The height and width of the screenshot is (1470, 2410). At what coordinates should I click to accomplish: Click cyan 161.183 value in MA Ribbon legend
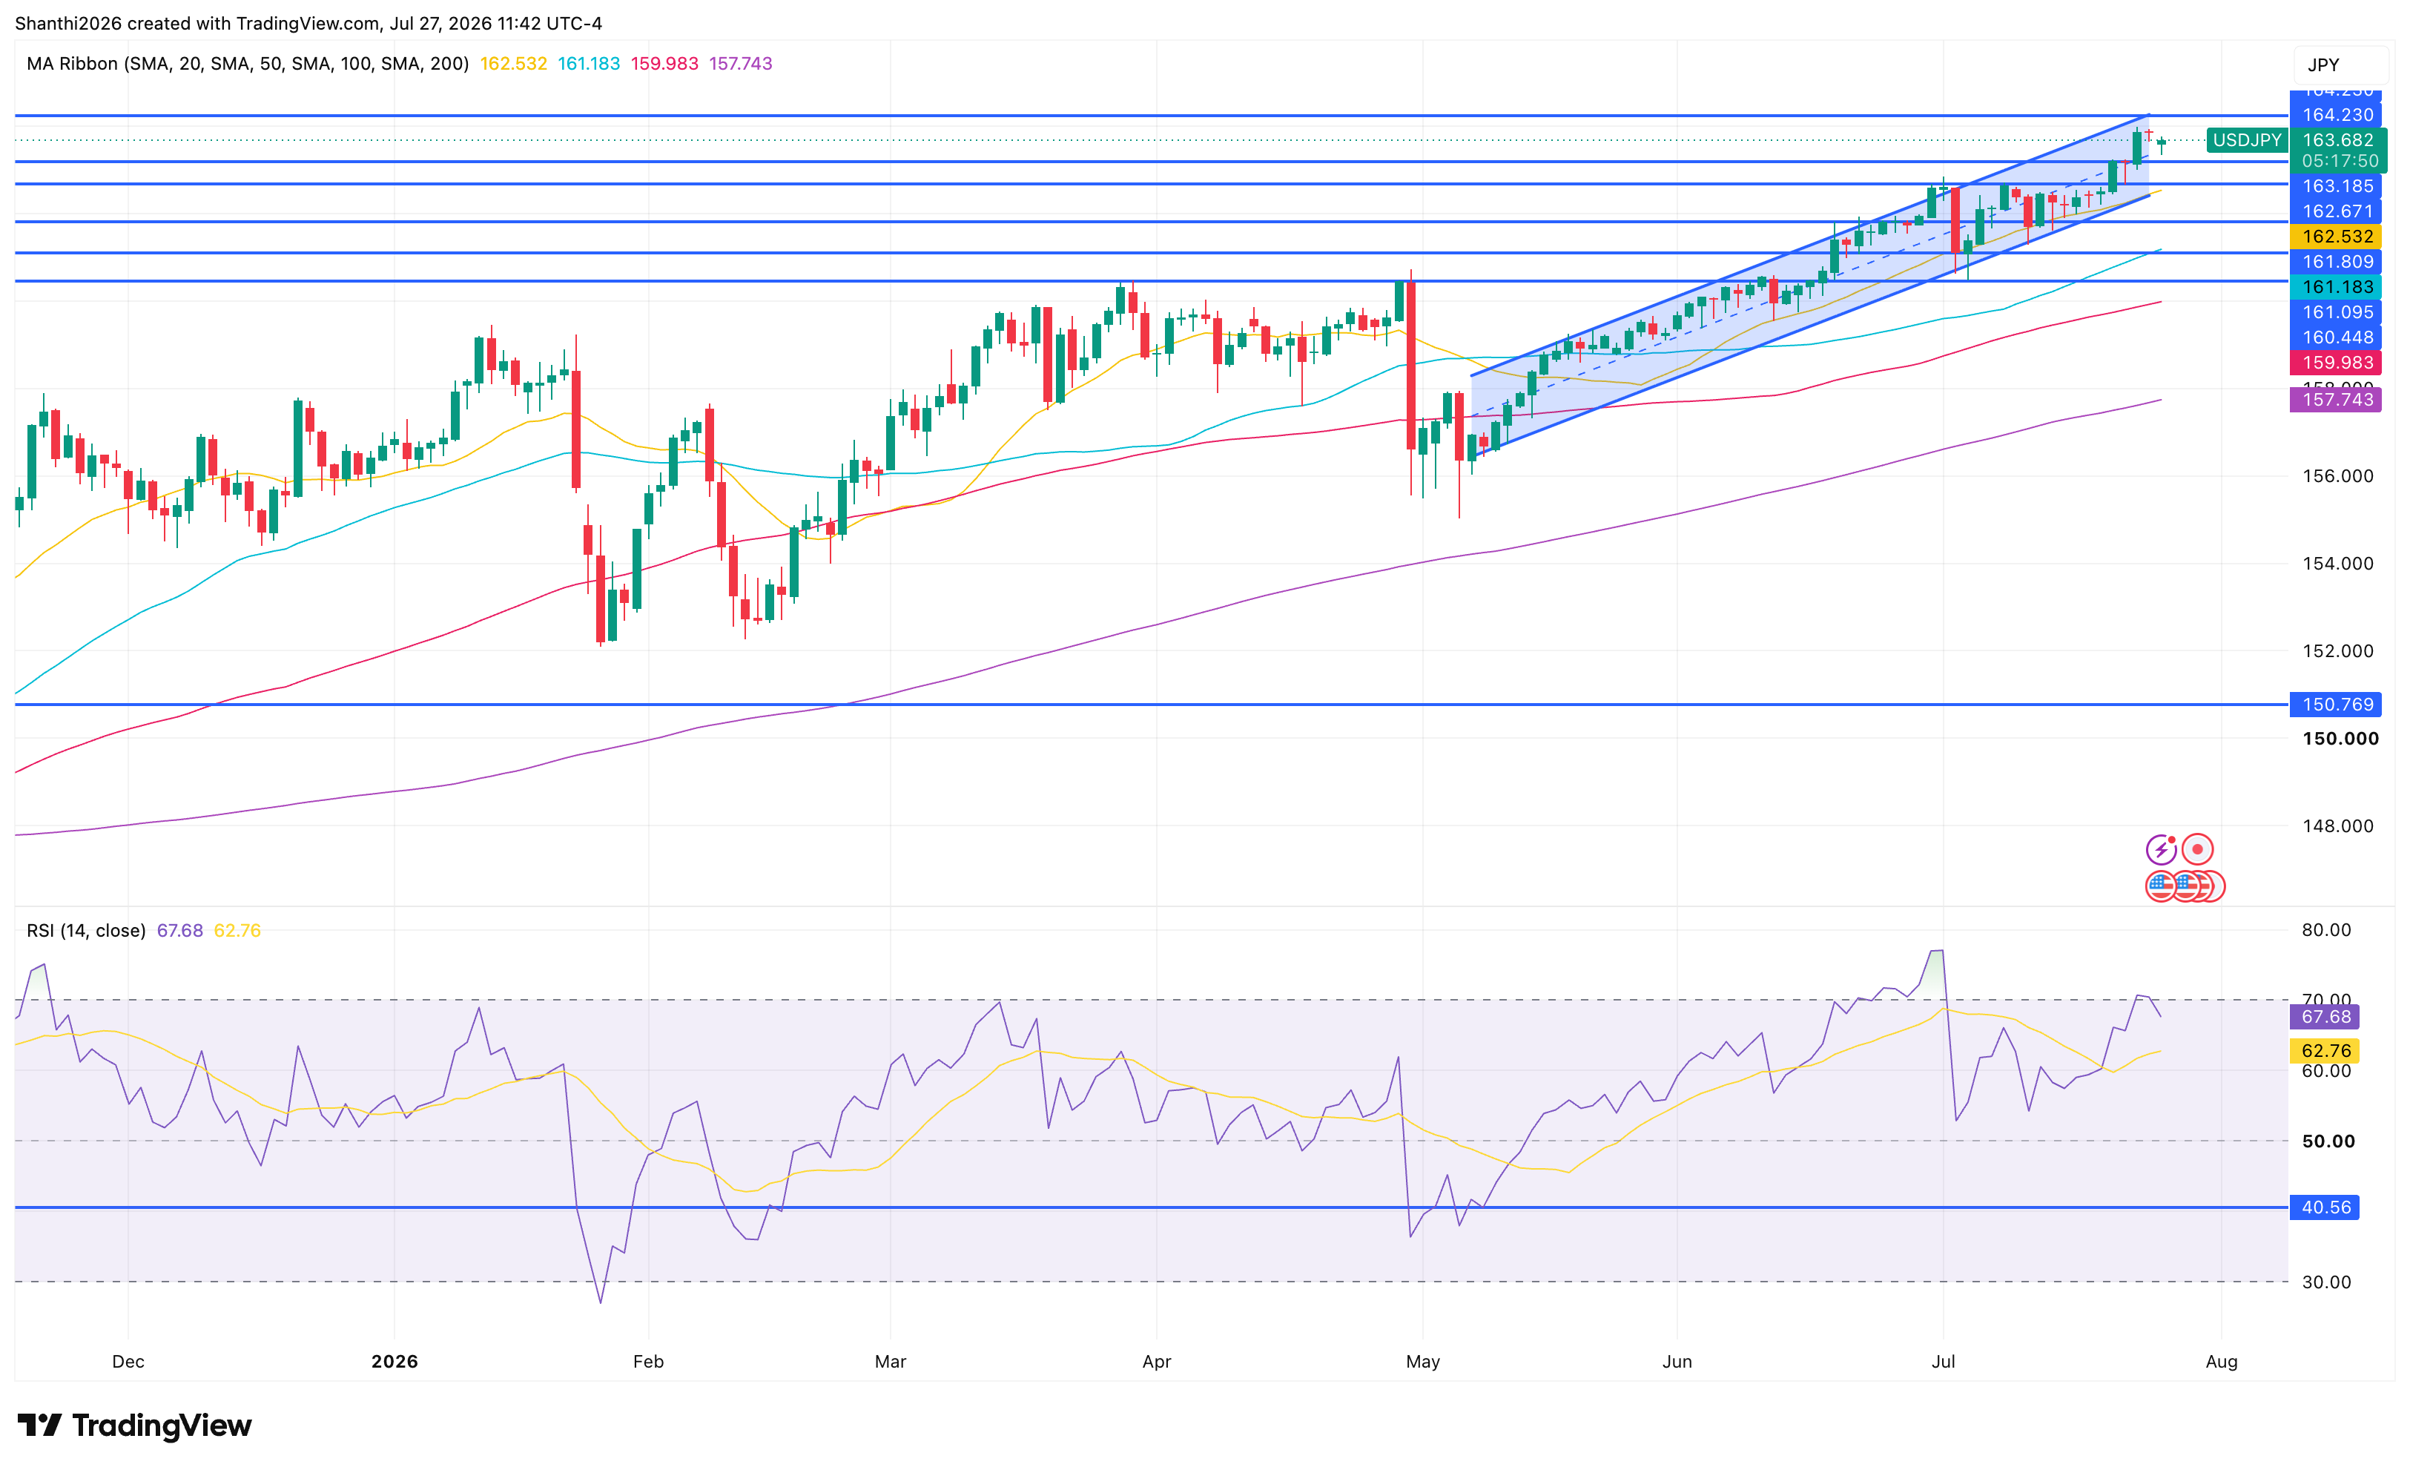click(589, 64)
